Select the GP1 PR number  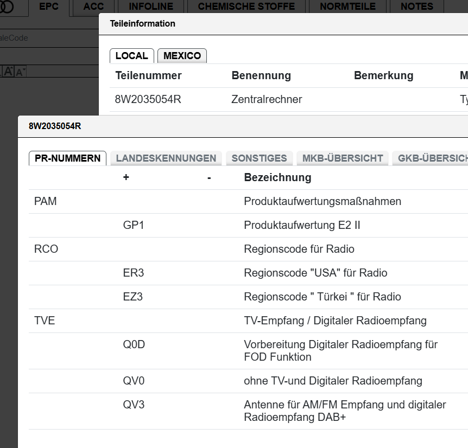click(x=134, y=225)
